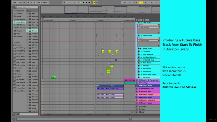Expand the Amp effect folder
This screenshot has width=217, height=122.
click(x=27, y=14)
